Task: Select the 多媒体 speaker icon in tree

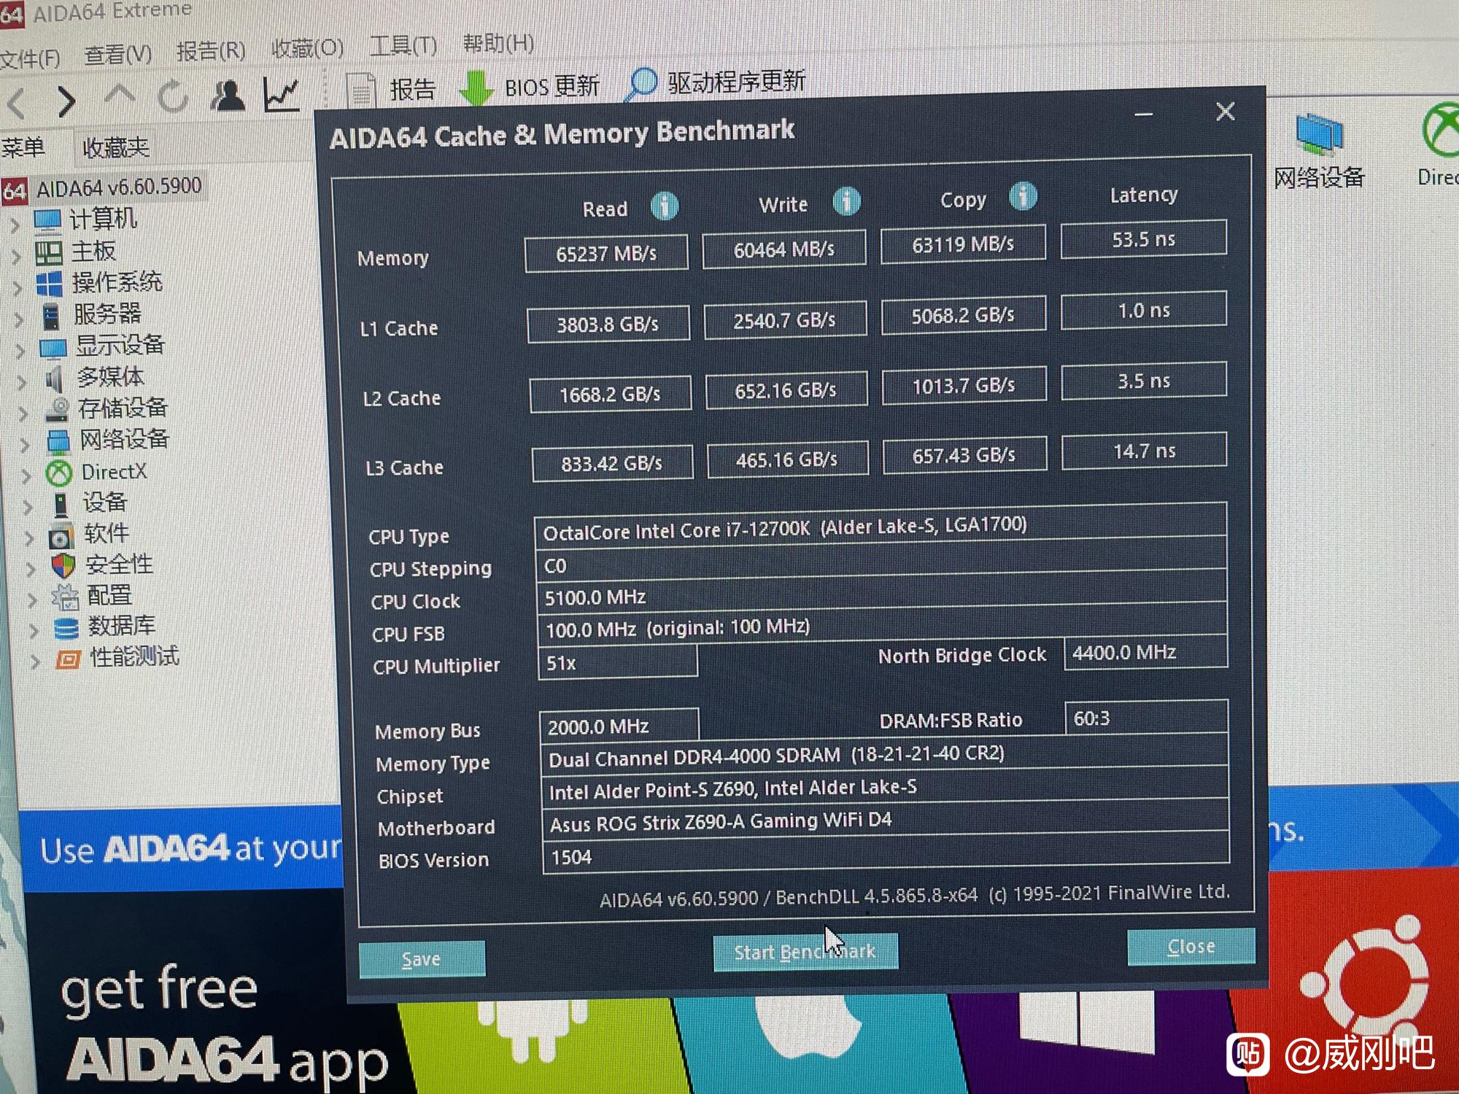Action: coord(54,379)
